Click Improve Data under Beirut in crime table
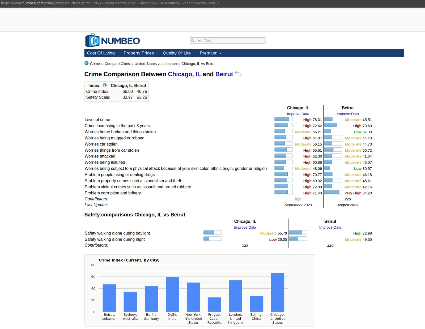This screenshot has width=425, height=329. click(348, 114)
